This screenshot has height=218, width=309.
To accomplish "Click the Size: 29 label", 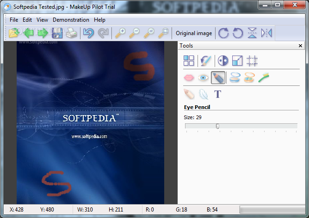I will click(x=192, y=117).
